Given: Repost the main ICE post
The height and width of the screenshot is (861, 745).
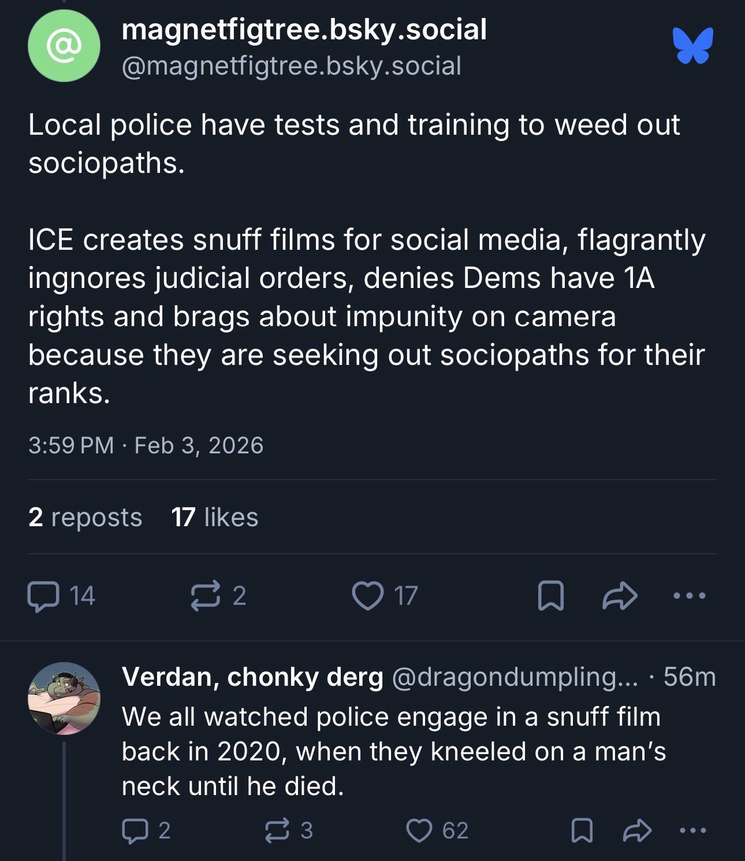Looking at the screenshot, I should tap(206, 596).
